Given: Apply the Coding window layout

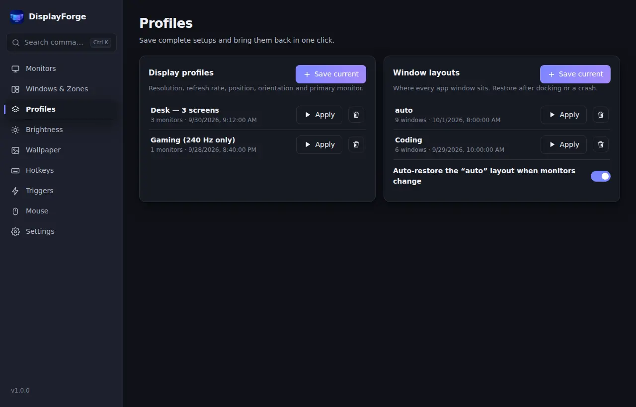Looking at the screenshot, I should 563,144.
